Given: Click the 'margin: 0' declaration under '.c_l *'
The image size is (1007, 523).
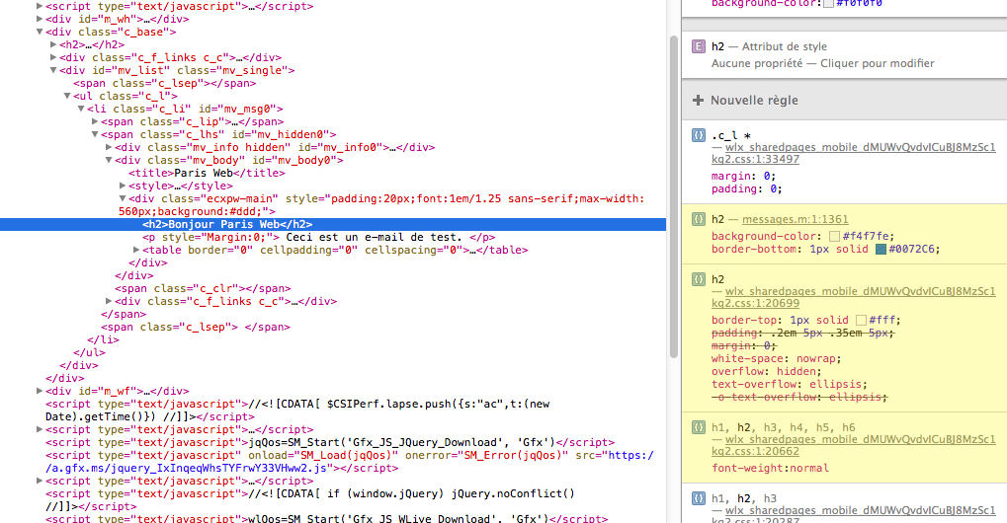Looking at the screenshot, I should click(x=744, y=176).
